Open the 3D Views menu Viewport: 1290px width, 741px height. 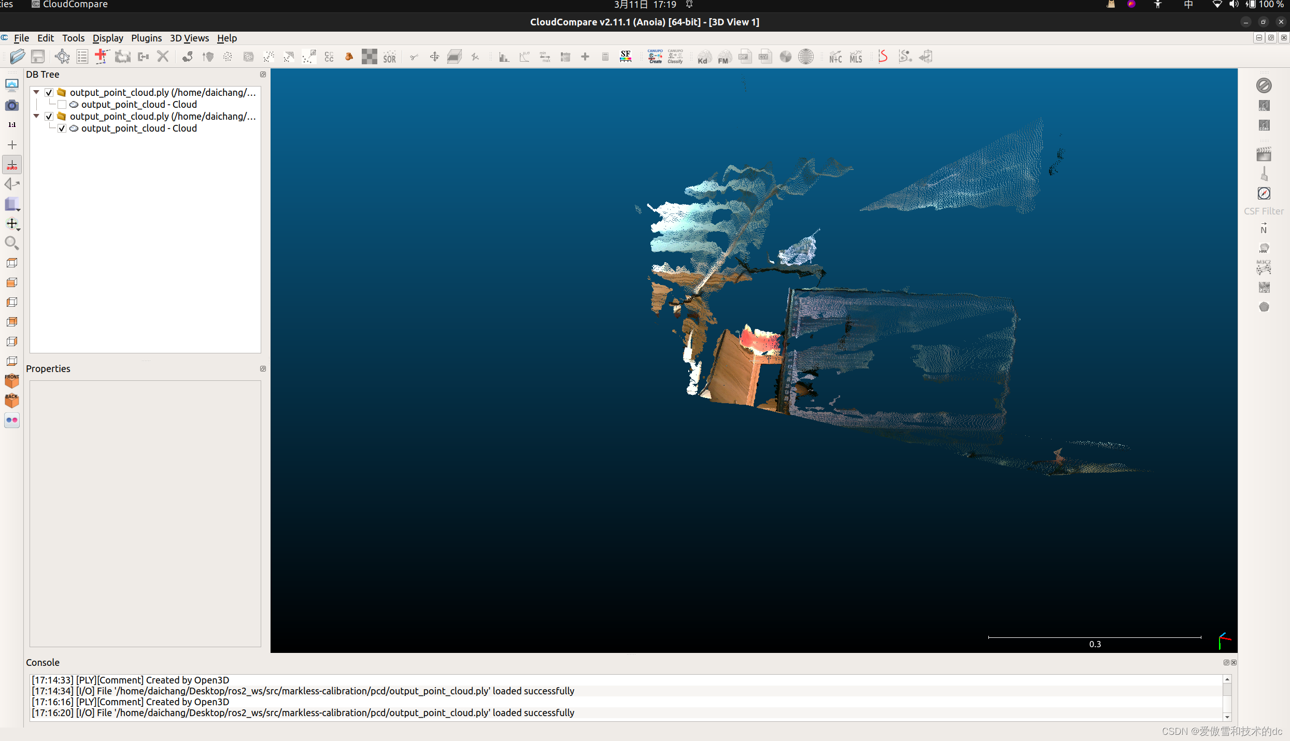(x=189, y=38)
